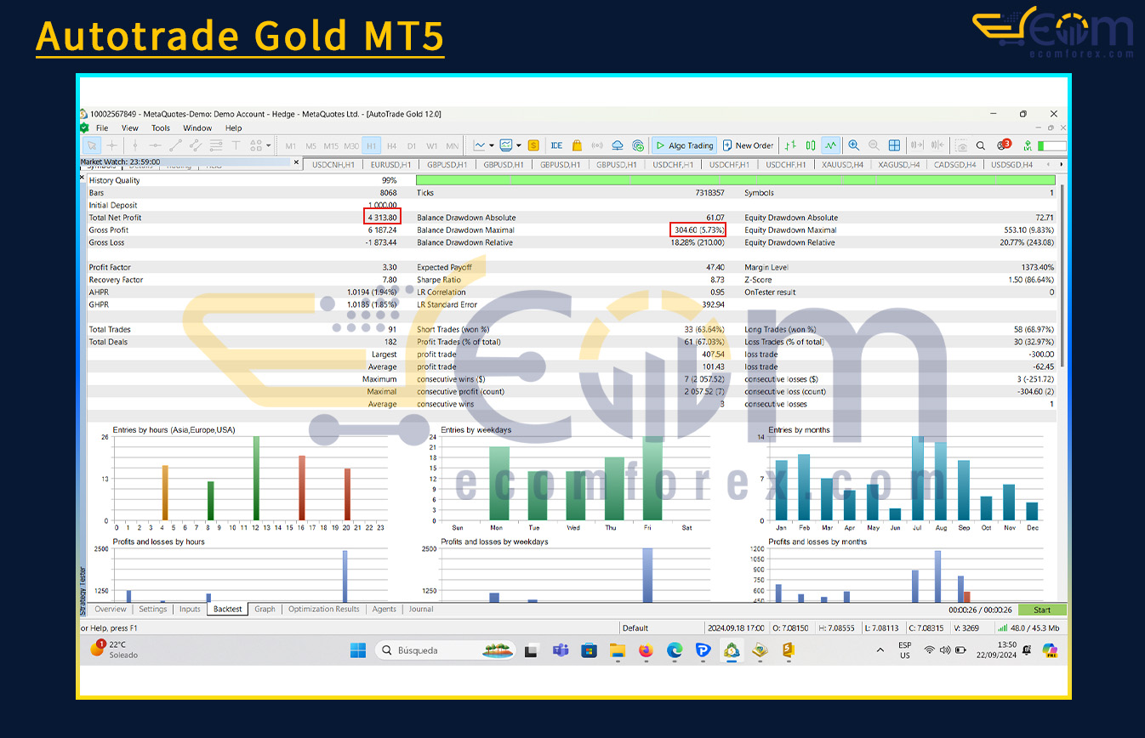This screenshot has height=738, width=1145.
Task: Select the cursor arrow tool
Action: 92,145
